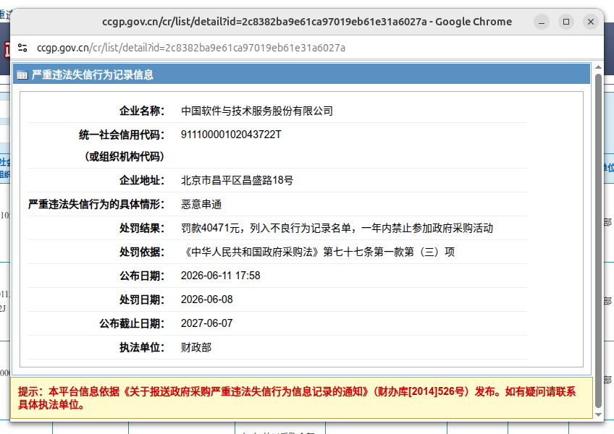The height and width of the screenshot is (434, 614).
Task: Click the label 处罚结果
Action: [x=142, y=228]
